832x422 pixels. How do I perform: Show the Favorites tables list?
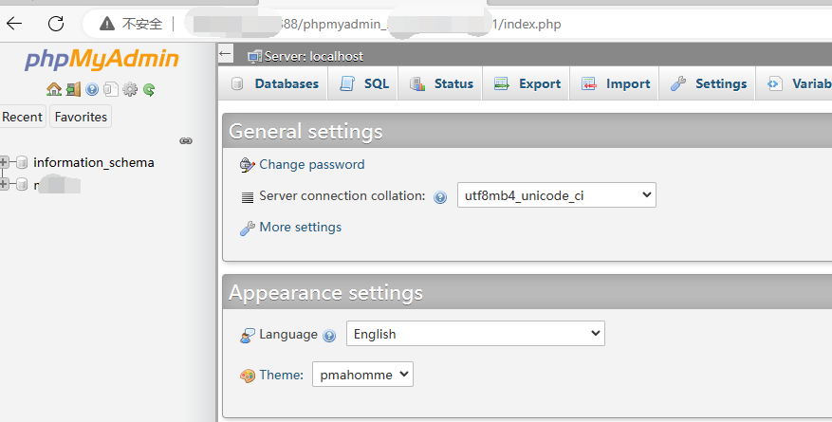[x=81, y=117]
